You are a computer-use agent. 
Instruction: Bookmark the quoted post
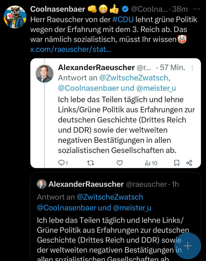point(176,163)
